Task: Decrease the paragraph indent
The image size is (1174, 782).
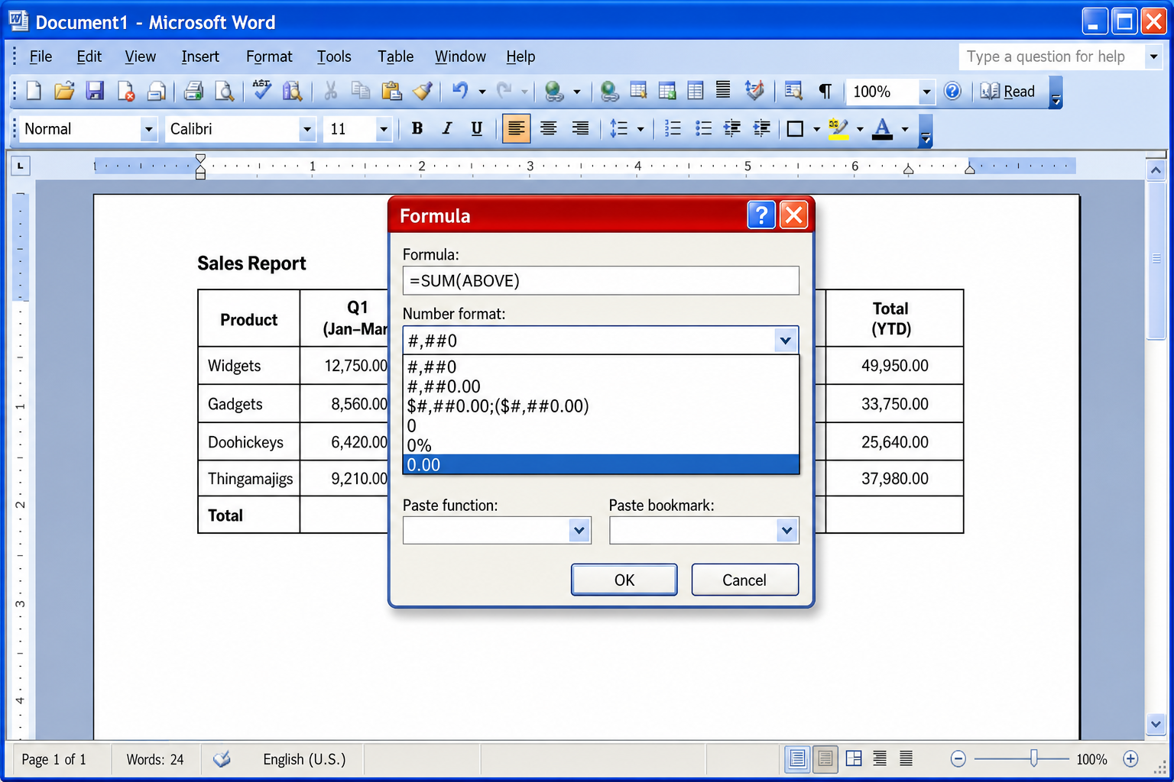Action: pos(732,128)
